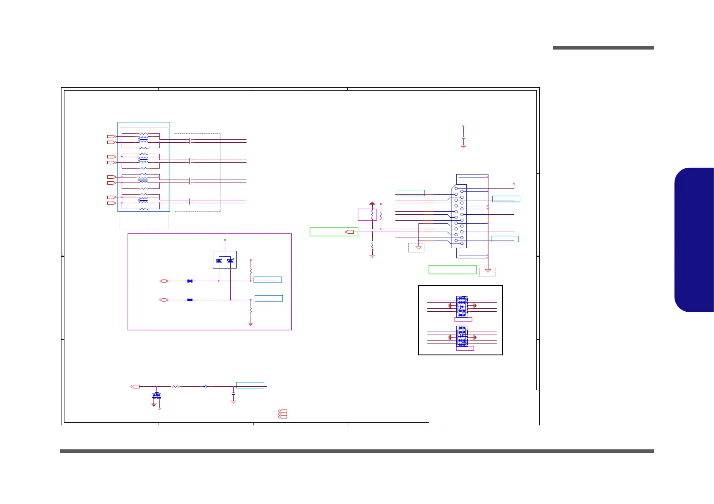Click the empty green label box below connector
The width and height of the screenshot is (714, 504).
tap(452, 269)
